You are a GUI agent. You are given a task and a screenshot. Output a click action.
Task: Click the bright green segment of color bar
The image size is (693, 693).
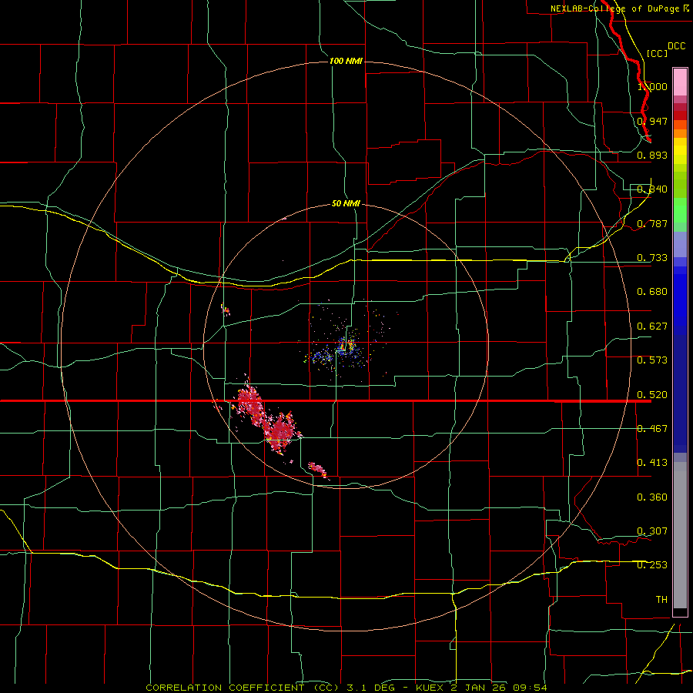point(680,210)
